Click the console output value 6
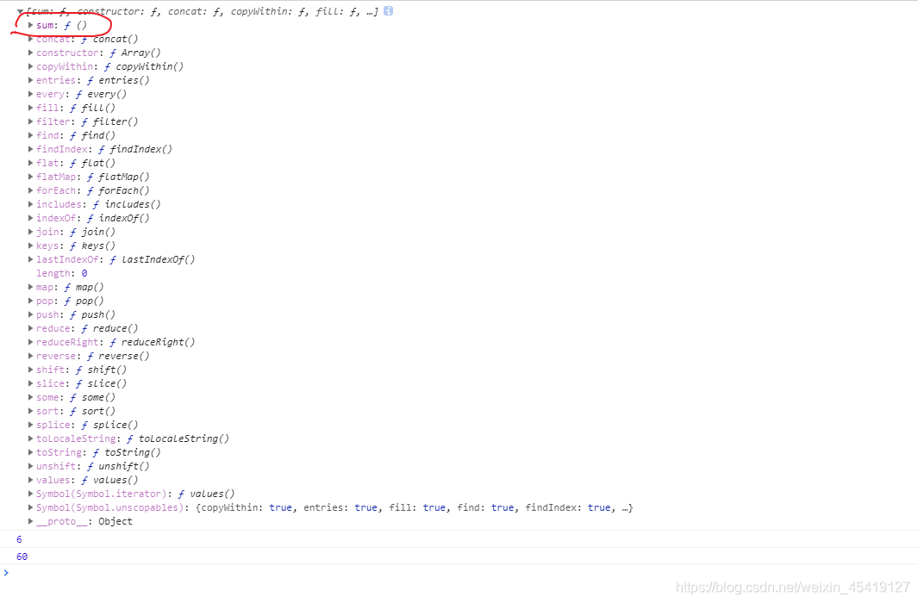Viewport: 918px width, 603px height. pyautogui.click(x=19, y=539)
